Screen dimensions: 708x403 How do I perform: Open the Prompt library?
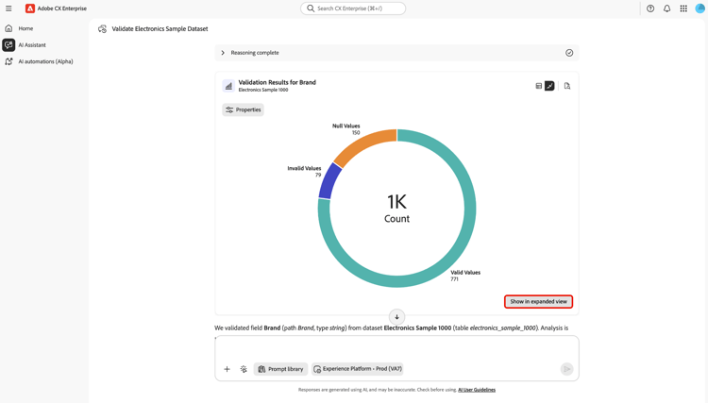pos(280,369)
